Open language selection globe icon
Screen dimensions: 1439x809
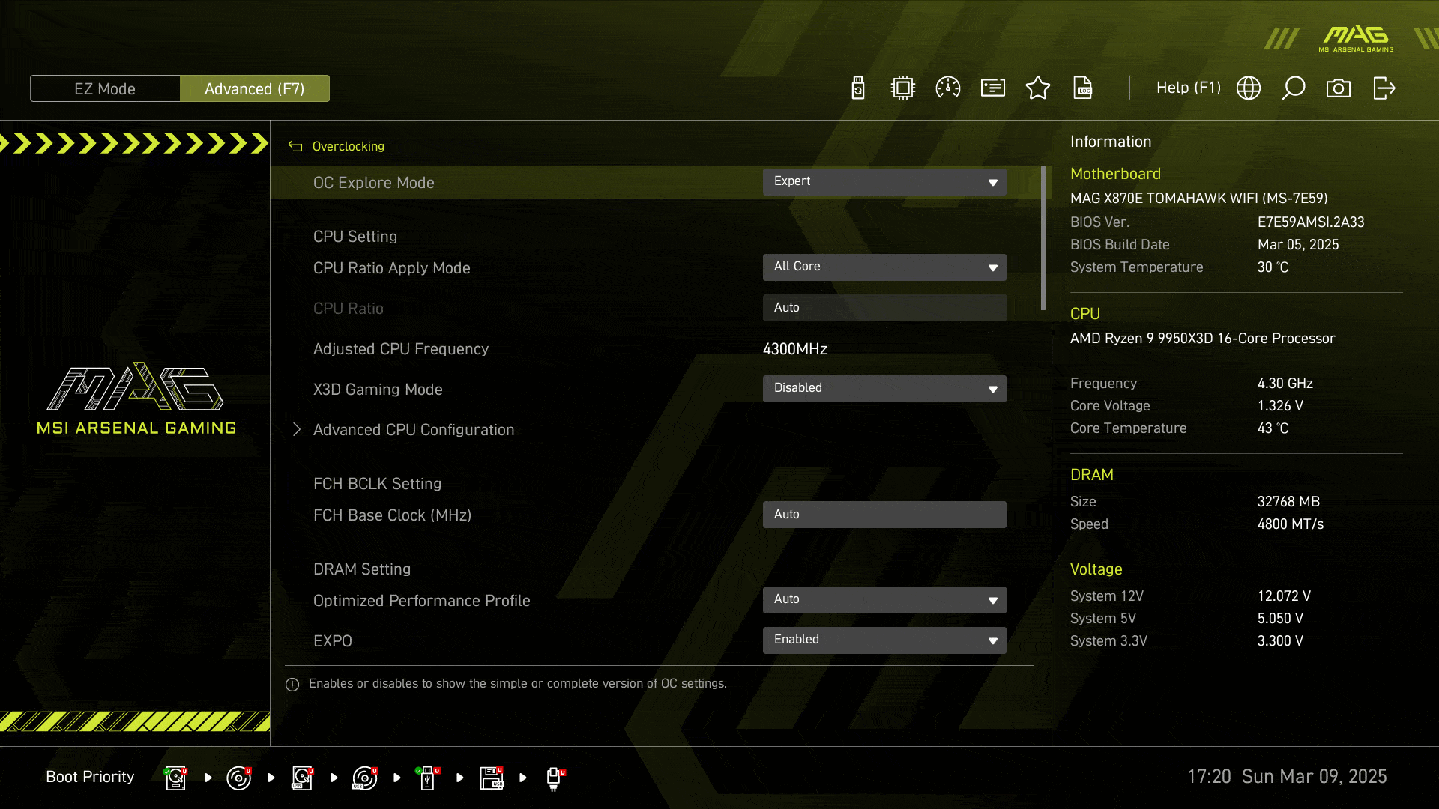[1249, 88]
